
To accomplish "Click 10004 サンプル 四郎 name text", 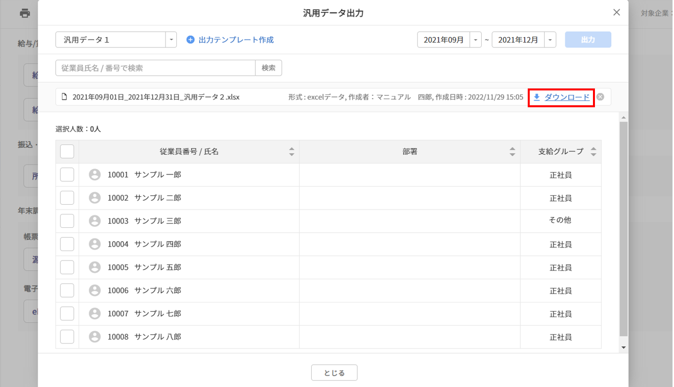I will (x=144, y=244).
